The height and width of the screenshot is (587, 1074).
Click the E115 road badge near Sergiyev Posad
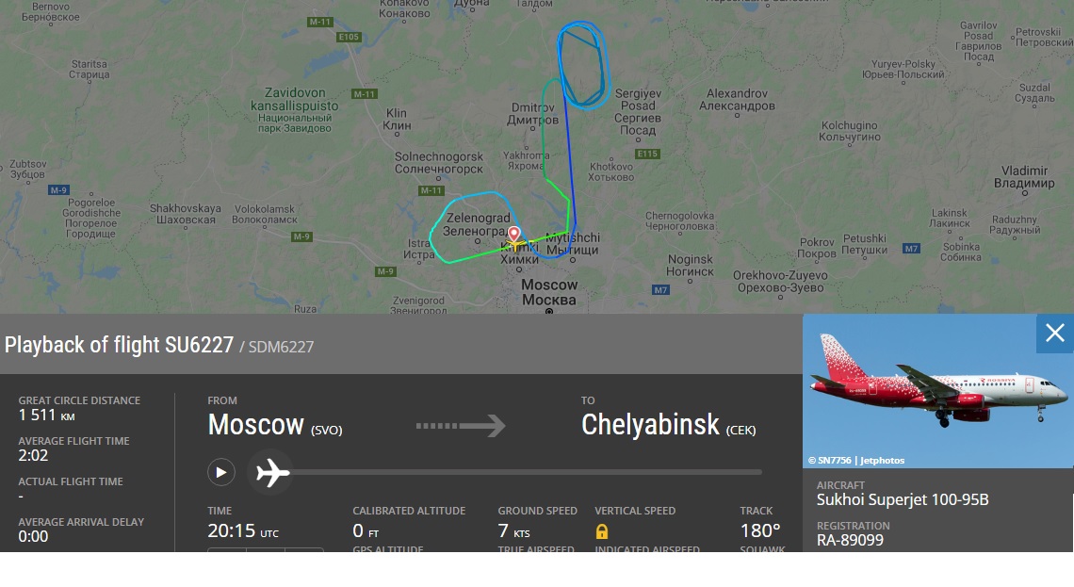pos(647,154)
